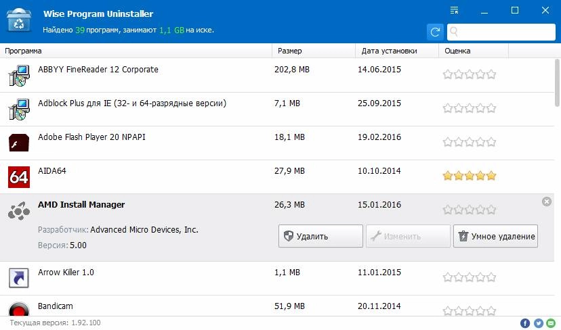The height and width of the screenshot is (330, 561).
Task: Open the Facebook share icon
Action: click(x=525, y=323)
